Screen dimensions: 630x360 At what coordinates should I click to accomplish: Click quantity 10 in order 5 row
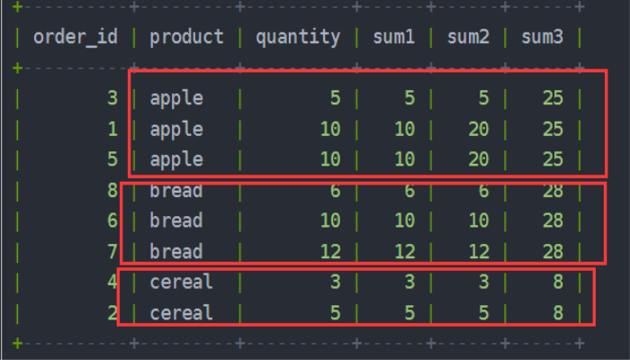[x=330, y=159]
